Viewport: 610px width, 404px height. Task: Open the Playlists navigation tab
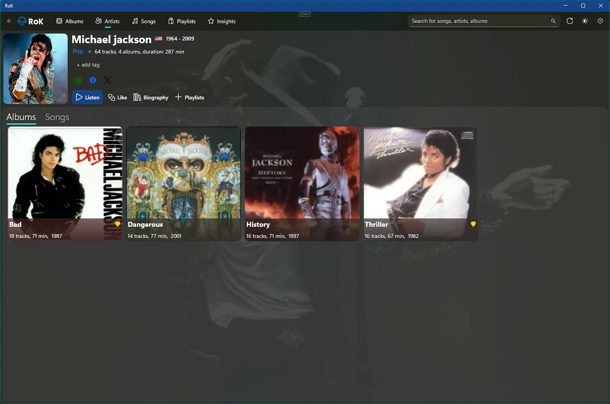pos(182,21)
